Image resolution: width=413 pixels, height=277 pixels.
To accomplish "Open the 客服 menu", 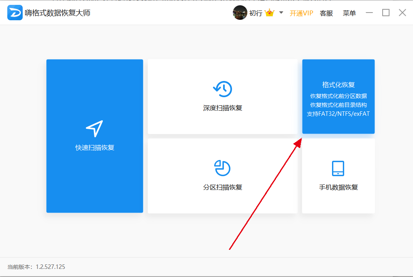I will 326,13.
